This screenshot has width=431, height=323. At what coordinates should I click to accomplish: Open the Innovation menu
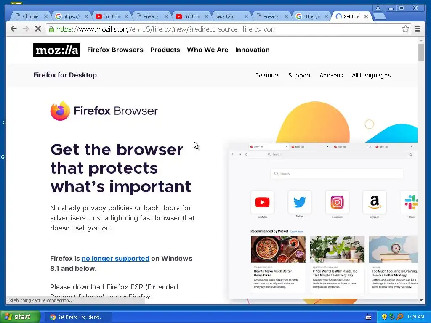click(x=253, y=50)
